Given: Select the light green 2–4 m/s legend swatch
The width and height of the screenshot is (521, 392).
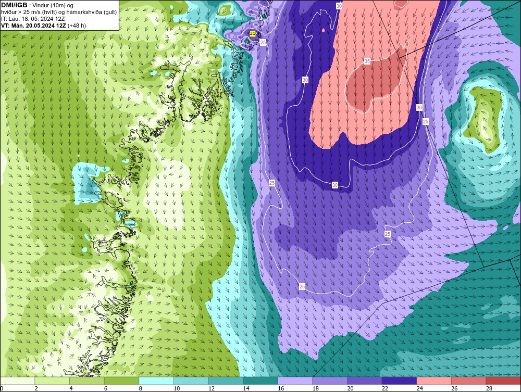Looking at the screenshot, I should (x=52, y=381).
